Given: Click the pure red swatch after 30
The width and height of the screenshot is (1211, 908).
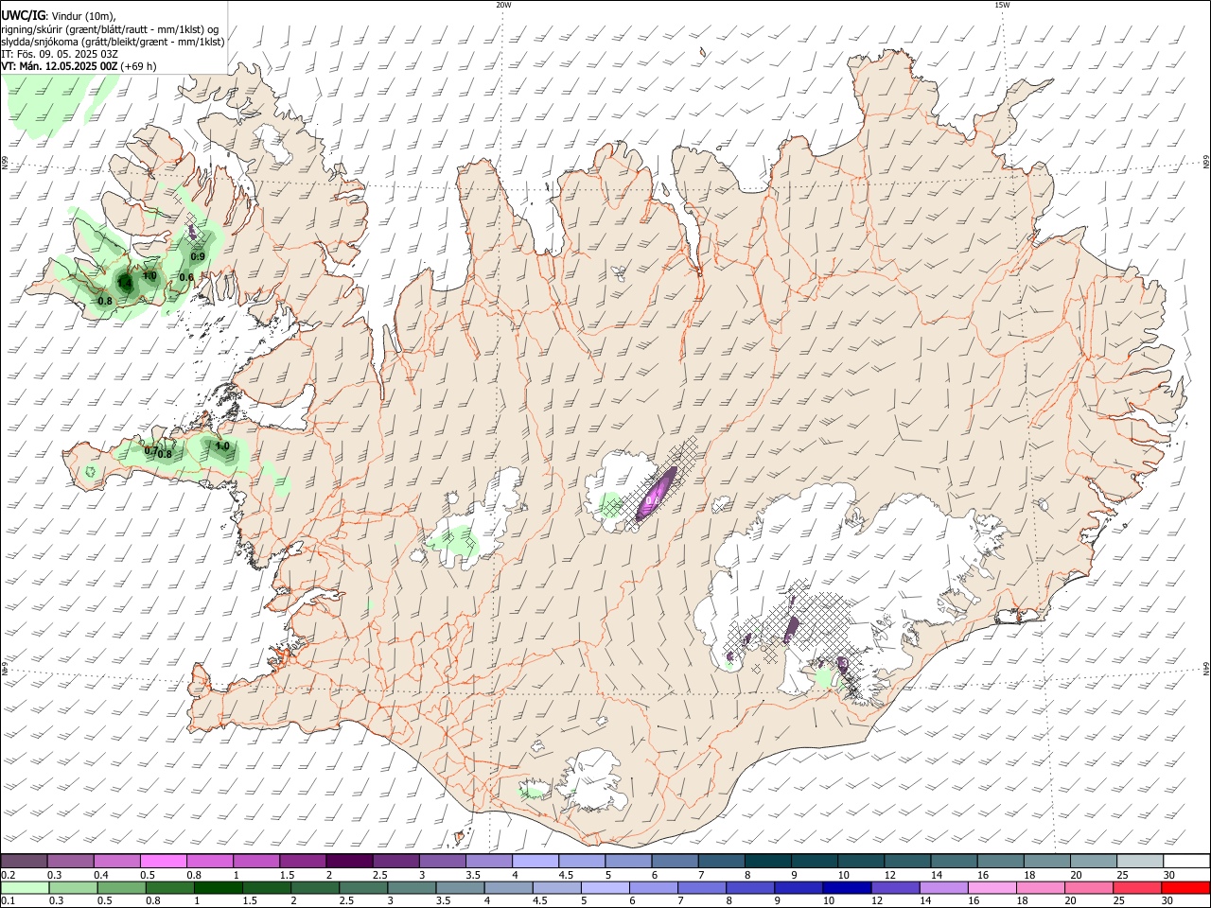Looking at the screenshot, I should pyautogui.click(x=1185, y=887).
